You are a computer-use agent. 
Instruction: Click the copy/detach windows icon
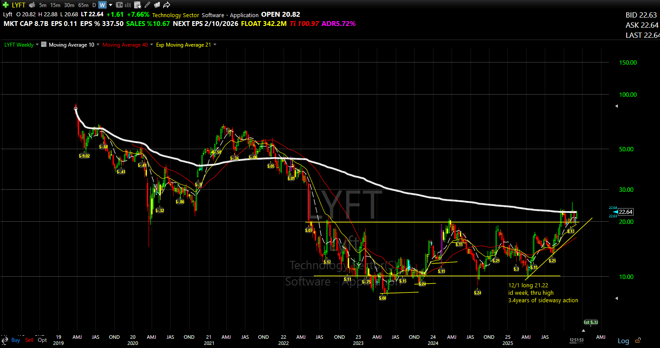click(x=157, y=5)
